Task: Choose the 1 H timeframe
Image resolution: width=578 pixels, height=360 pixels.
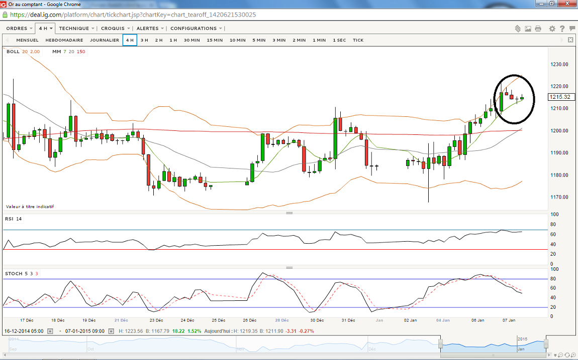Action: [x=173, y=40]
